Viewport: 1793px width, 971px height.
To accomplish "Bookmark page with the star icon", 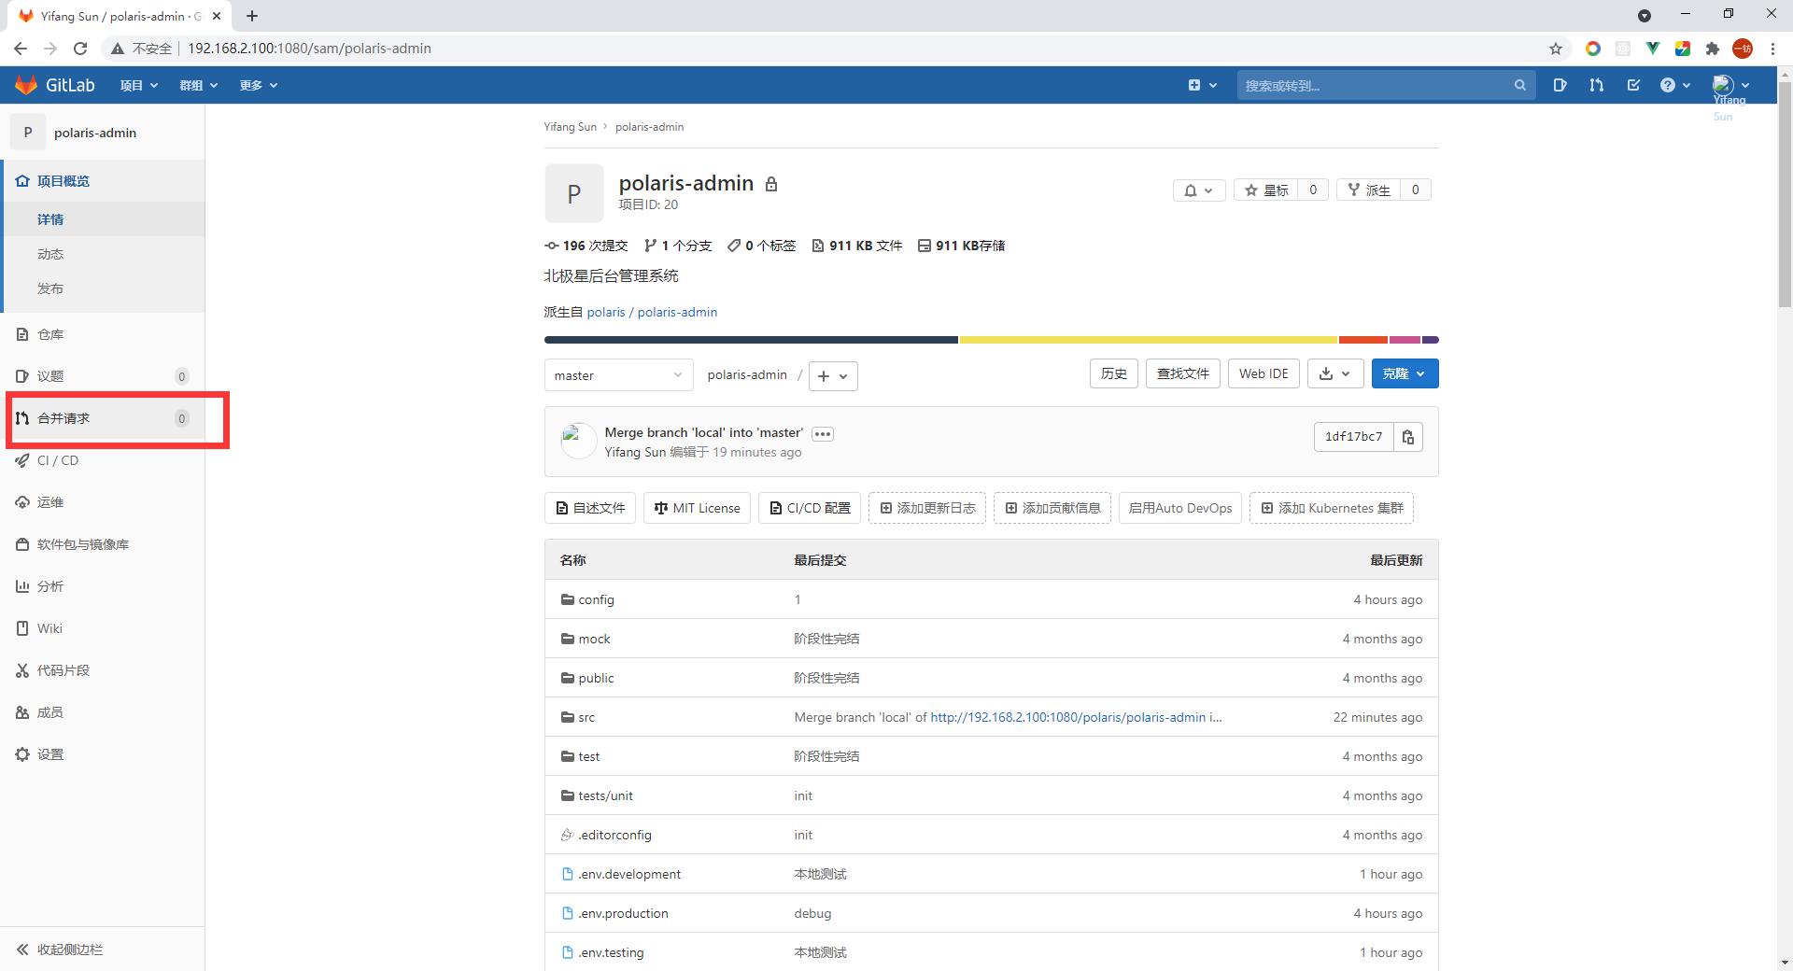I will 1556,49.
